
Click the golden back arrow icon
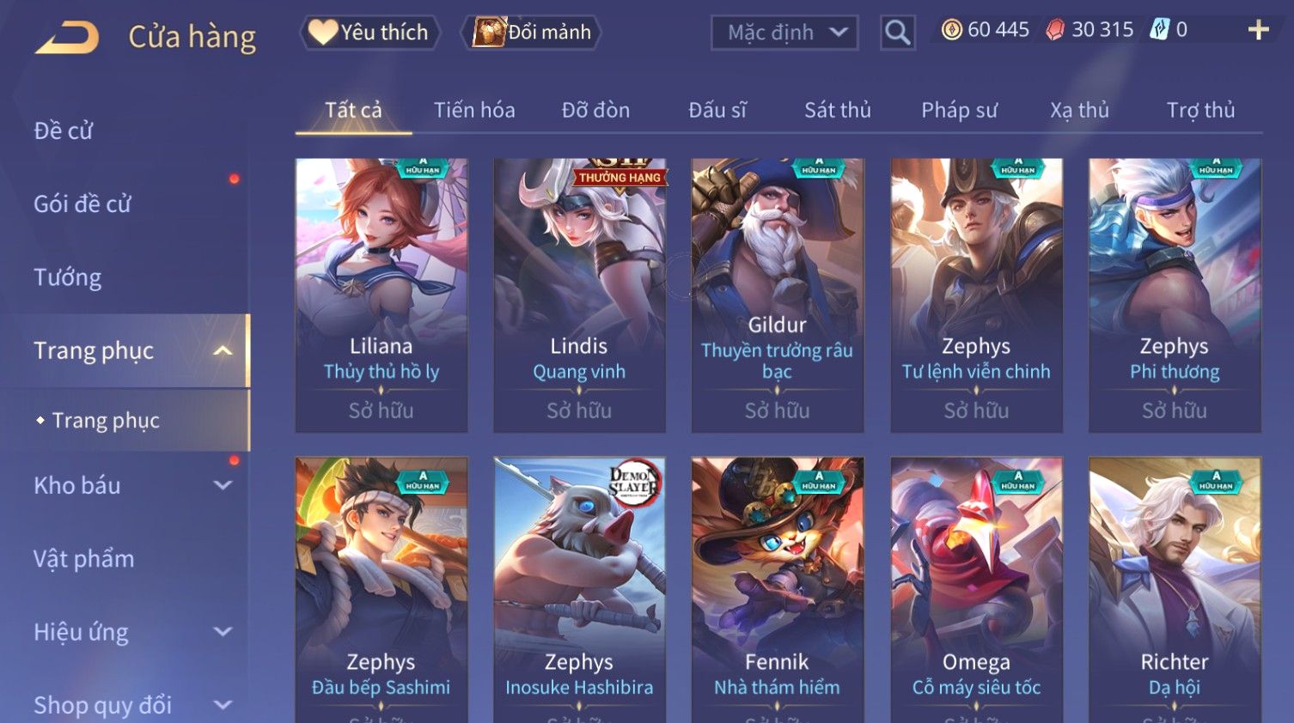(x=67, y=37)
